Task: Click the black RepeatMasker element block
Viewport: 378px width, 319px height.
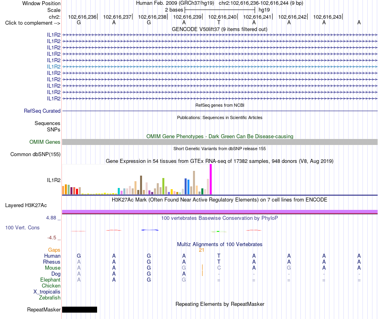Action: [x=80, y=309]
